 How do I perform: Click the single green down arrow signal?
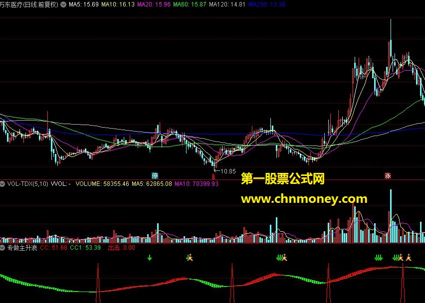click(149, 258)
